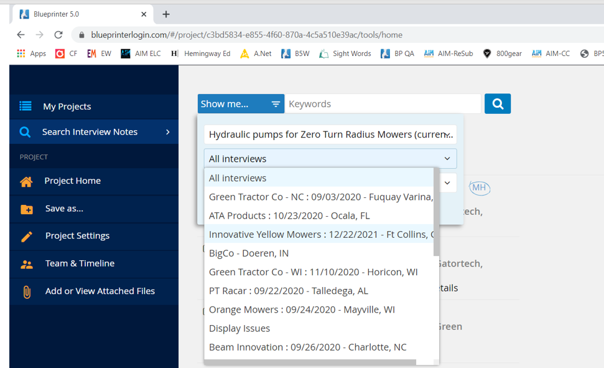Choose All interviews option in list
Image resolution: width=604 pixels, height=368 pixels.
318,178
